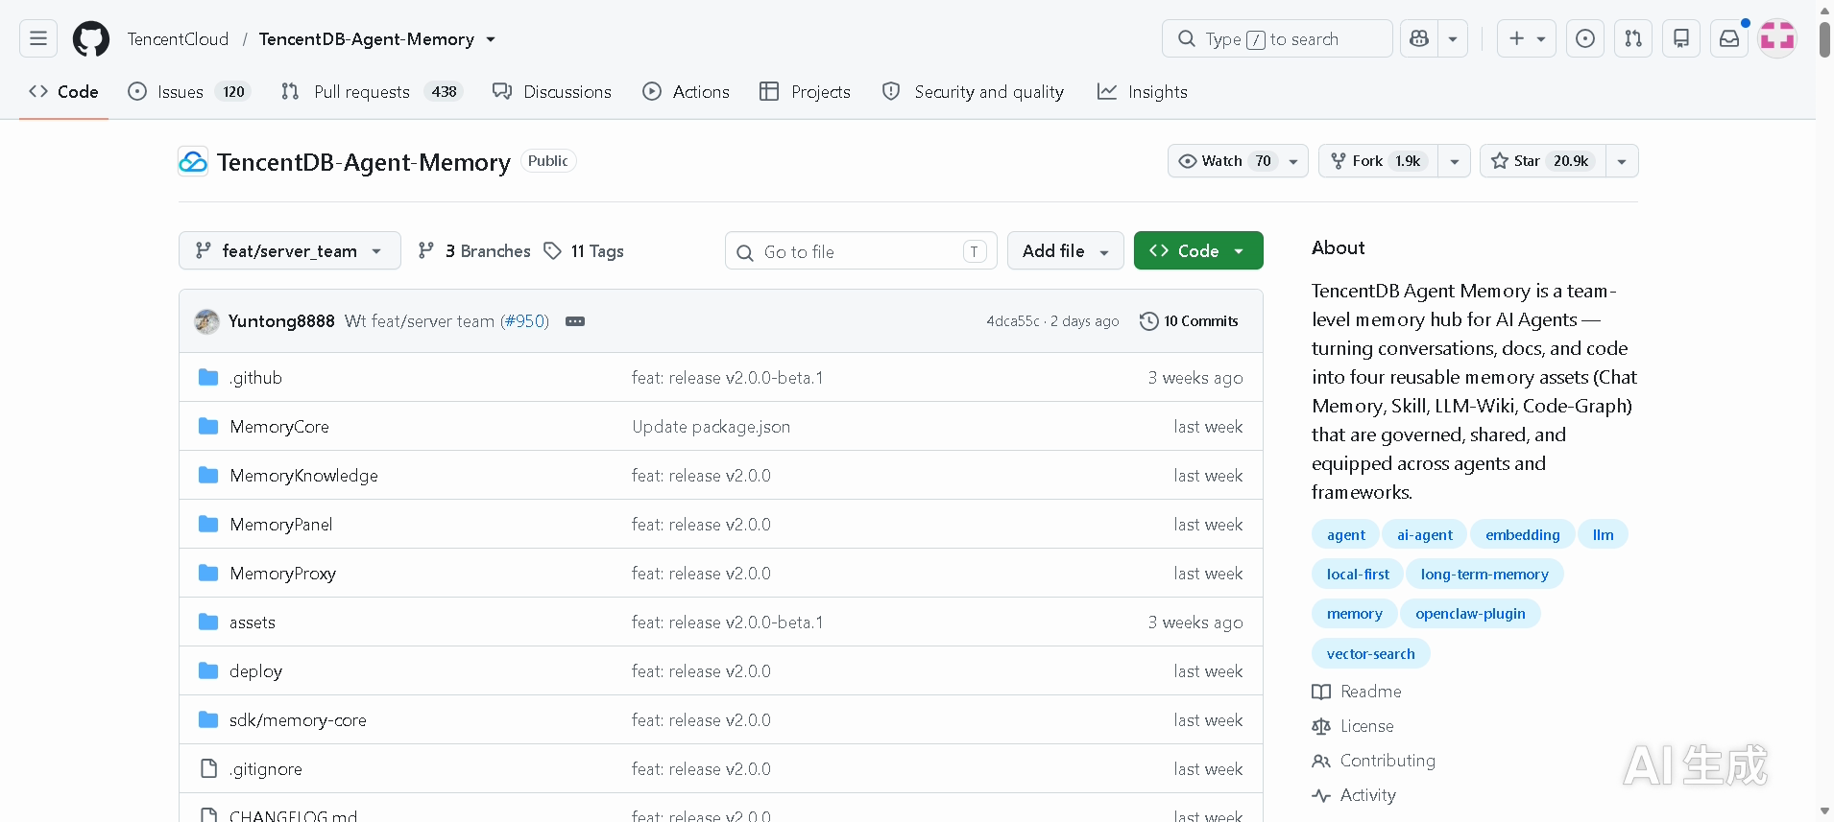Open the Create new plus dropdown
The image size is (1834, 822).
point(1527,38)
